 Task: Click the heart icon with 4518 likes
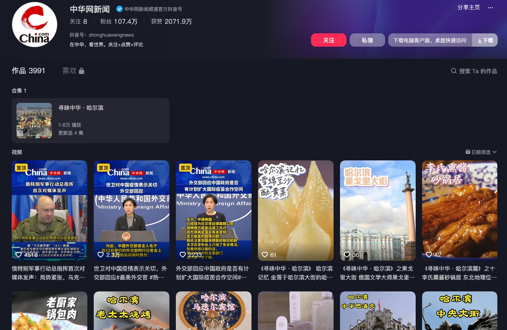click(18, 255)
